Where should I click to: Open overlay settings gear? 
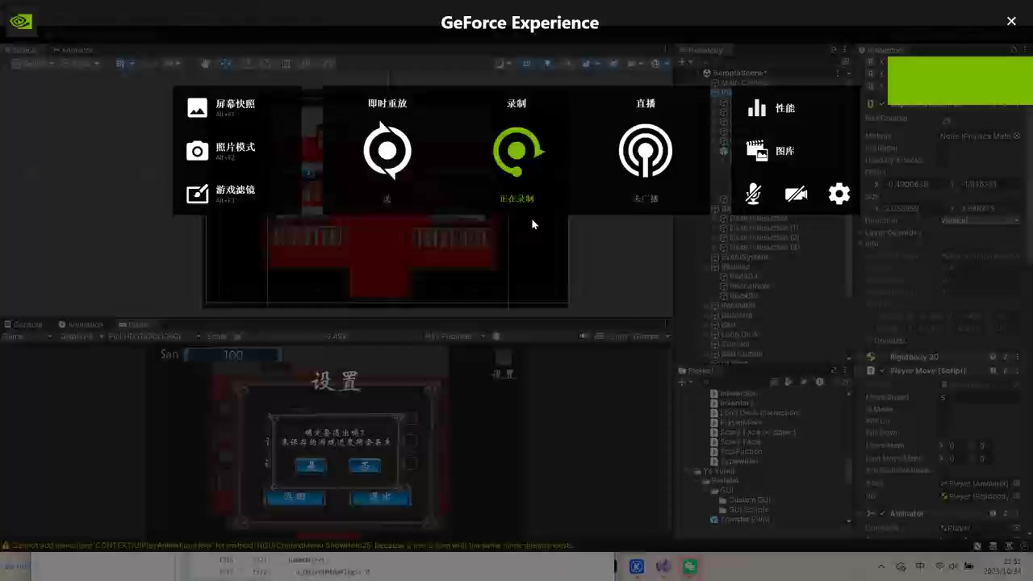click(839, 194)
